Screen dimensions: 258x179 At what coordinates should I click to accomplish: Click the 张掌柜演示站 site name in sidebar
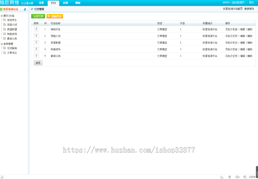pyautogui.click(x=11, y=9)
